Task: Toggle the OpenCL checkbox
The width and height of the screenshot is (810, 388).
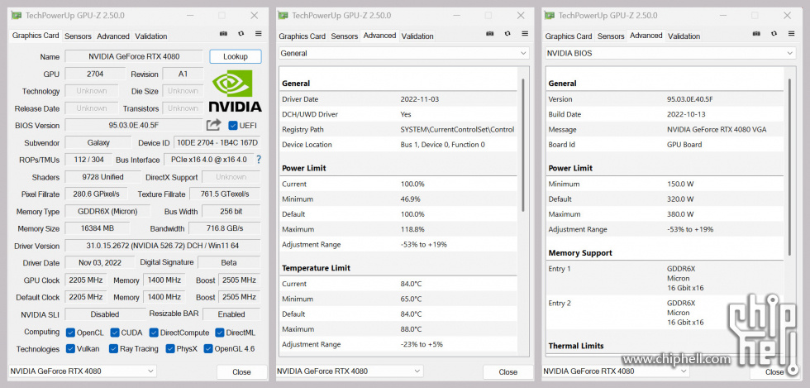Action: 70,332
